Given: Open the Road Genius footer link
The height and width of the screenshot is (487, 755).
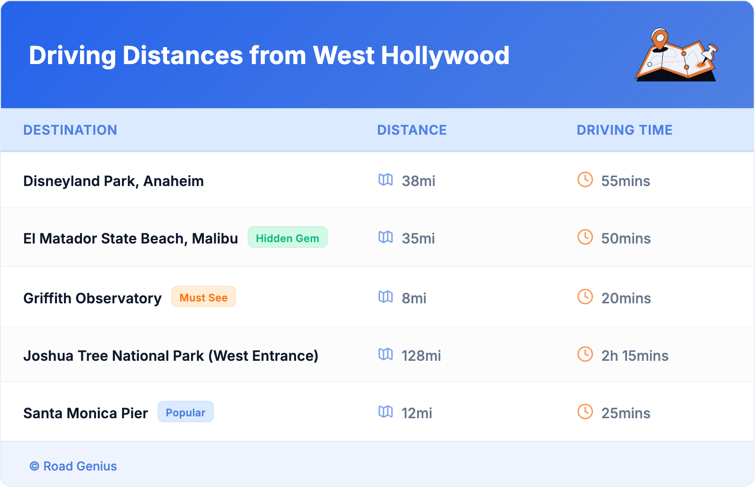Looking at the screenshot, I should pos(73,466).
